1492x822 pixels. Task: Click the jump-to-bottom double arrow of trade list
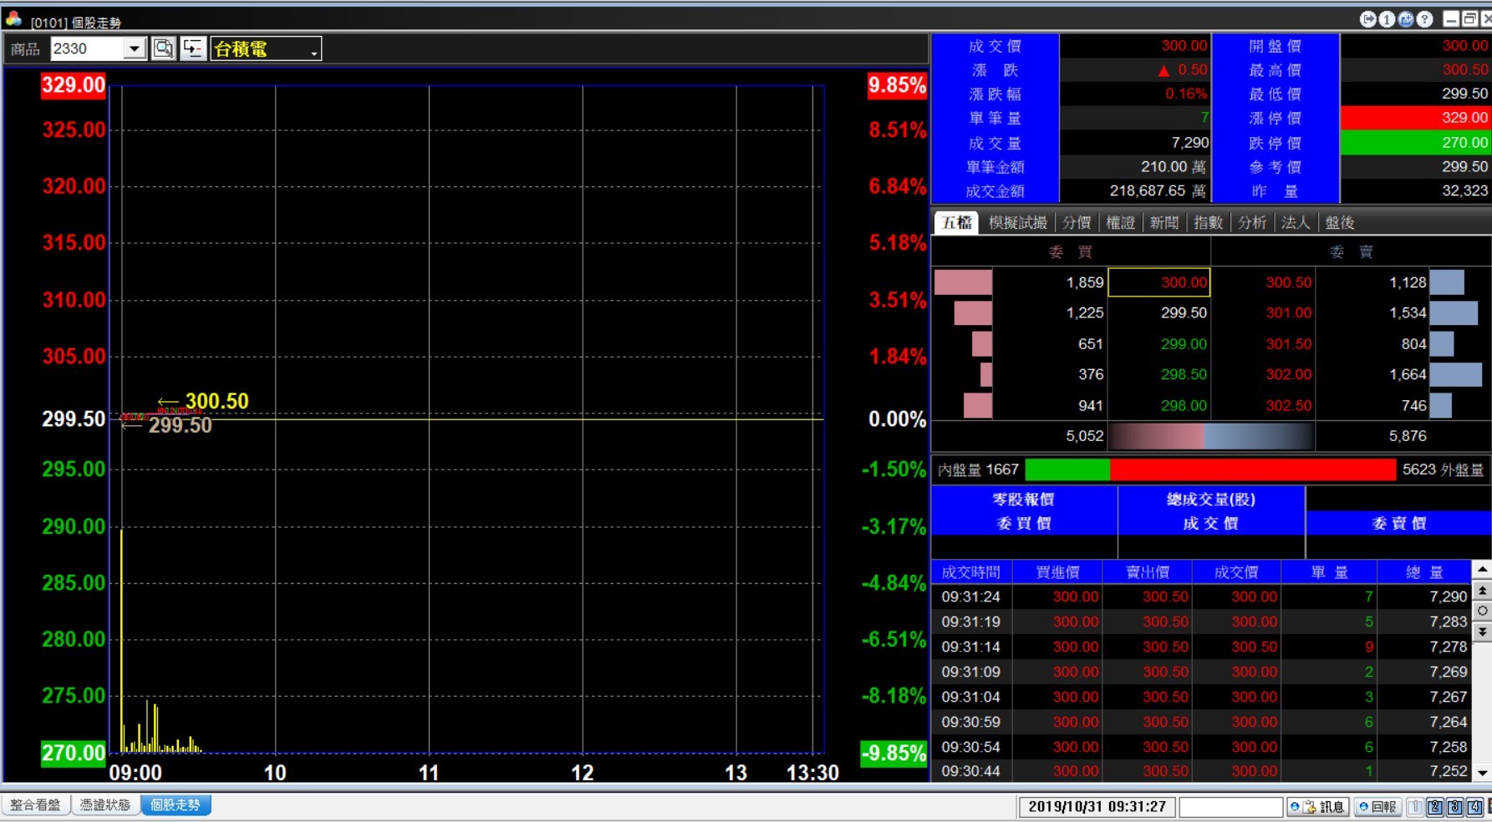pyautogui.click(x=1482, y=632)
